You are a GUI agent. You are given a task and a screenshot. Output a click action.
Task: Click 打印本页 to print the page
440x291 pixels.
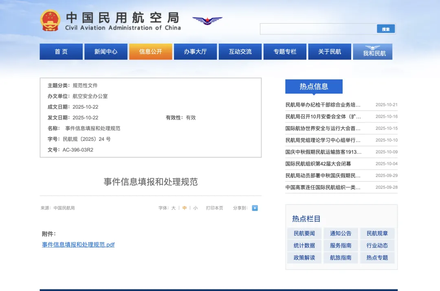pyautogui.click(x=215, y=208)
